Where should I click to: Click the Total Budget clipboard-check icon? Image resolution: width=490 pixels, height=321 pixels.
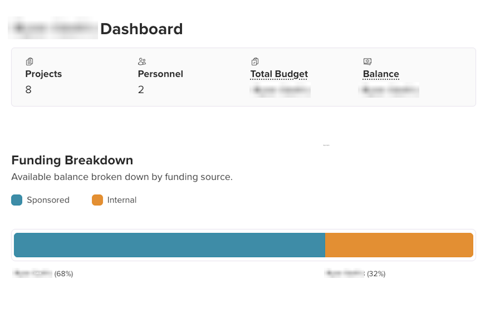(255, 61)
